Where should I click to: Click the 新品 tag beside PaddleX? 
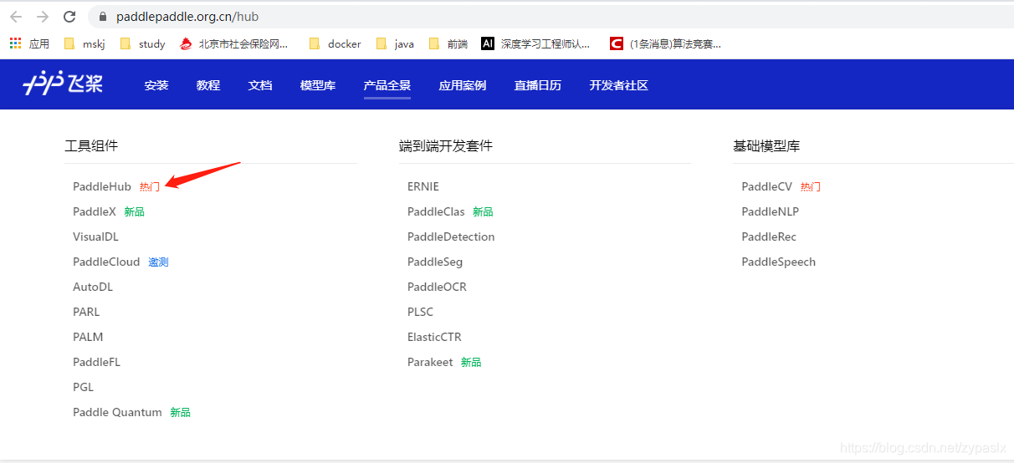(134, 211)
